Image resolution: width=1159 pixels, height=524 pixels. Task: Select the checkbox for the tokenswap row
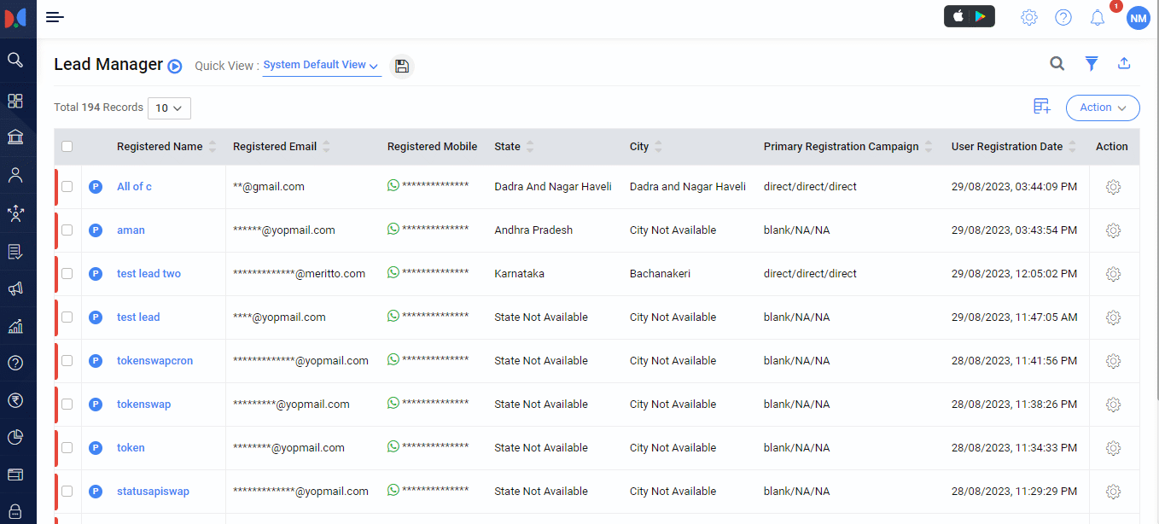(67, 404)
